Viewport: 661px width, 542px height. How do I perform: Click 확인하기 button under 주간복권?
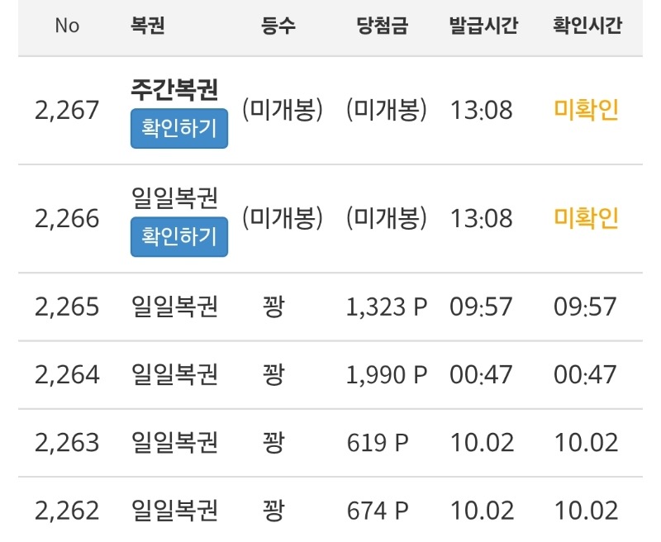178,129
